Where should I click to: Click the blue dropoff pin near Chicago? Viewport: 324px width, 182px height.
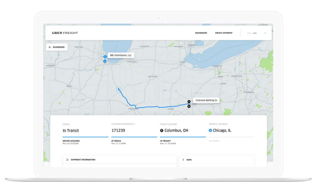click(x=105, y=57)
